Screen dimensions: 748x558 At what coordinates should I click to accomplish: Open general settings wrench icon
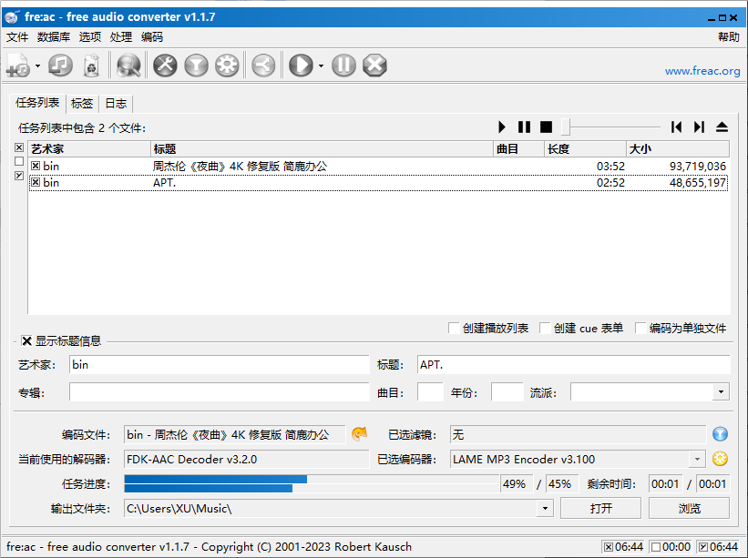click(x=165, y=65)
